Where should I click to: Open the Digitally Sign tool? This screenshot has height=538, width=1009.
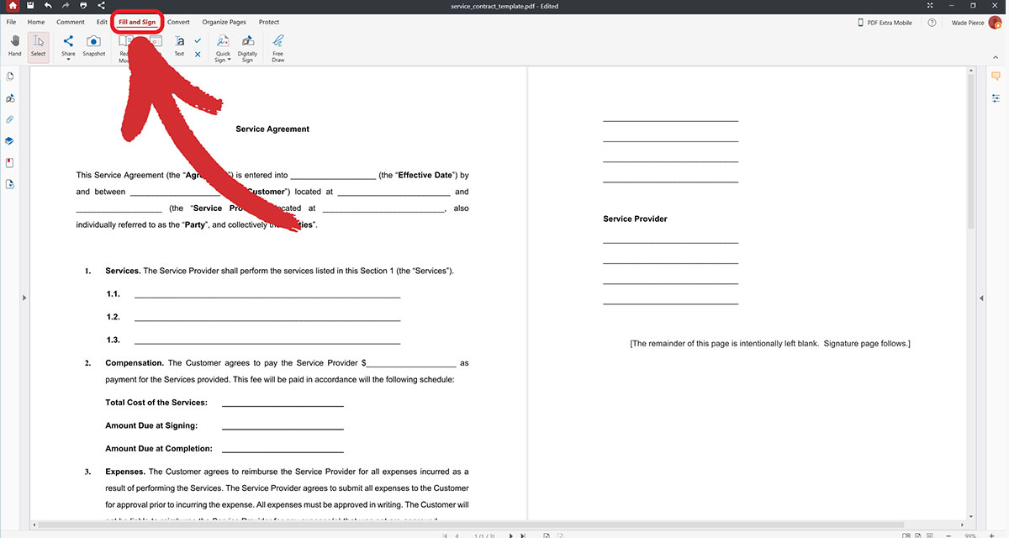click(x=246, y=46)
